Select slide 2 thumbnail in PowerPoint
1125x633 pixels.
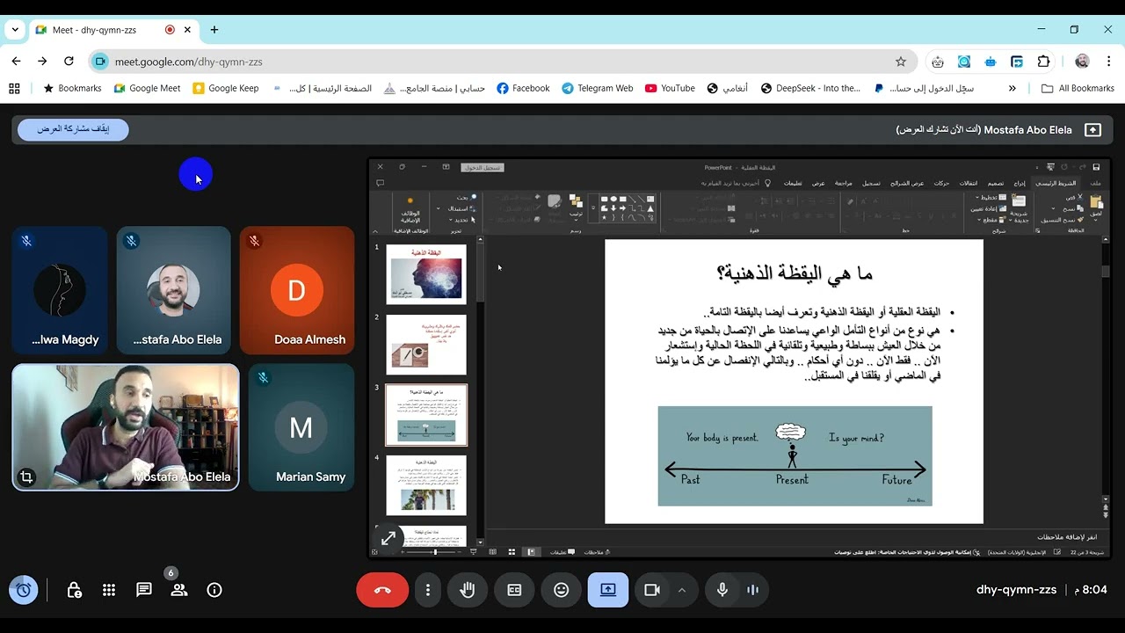426,345
